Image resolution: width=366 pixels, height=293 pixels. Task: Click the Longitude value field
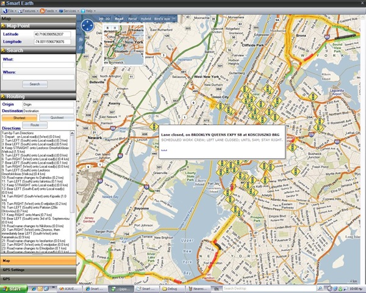point(52,42)
